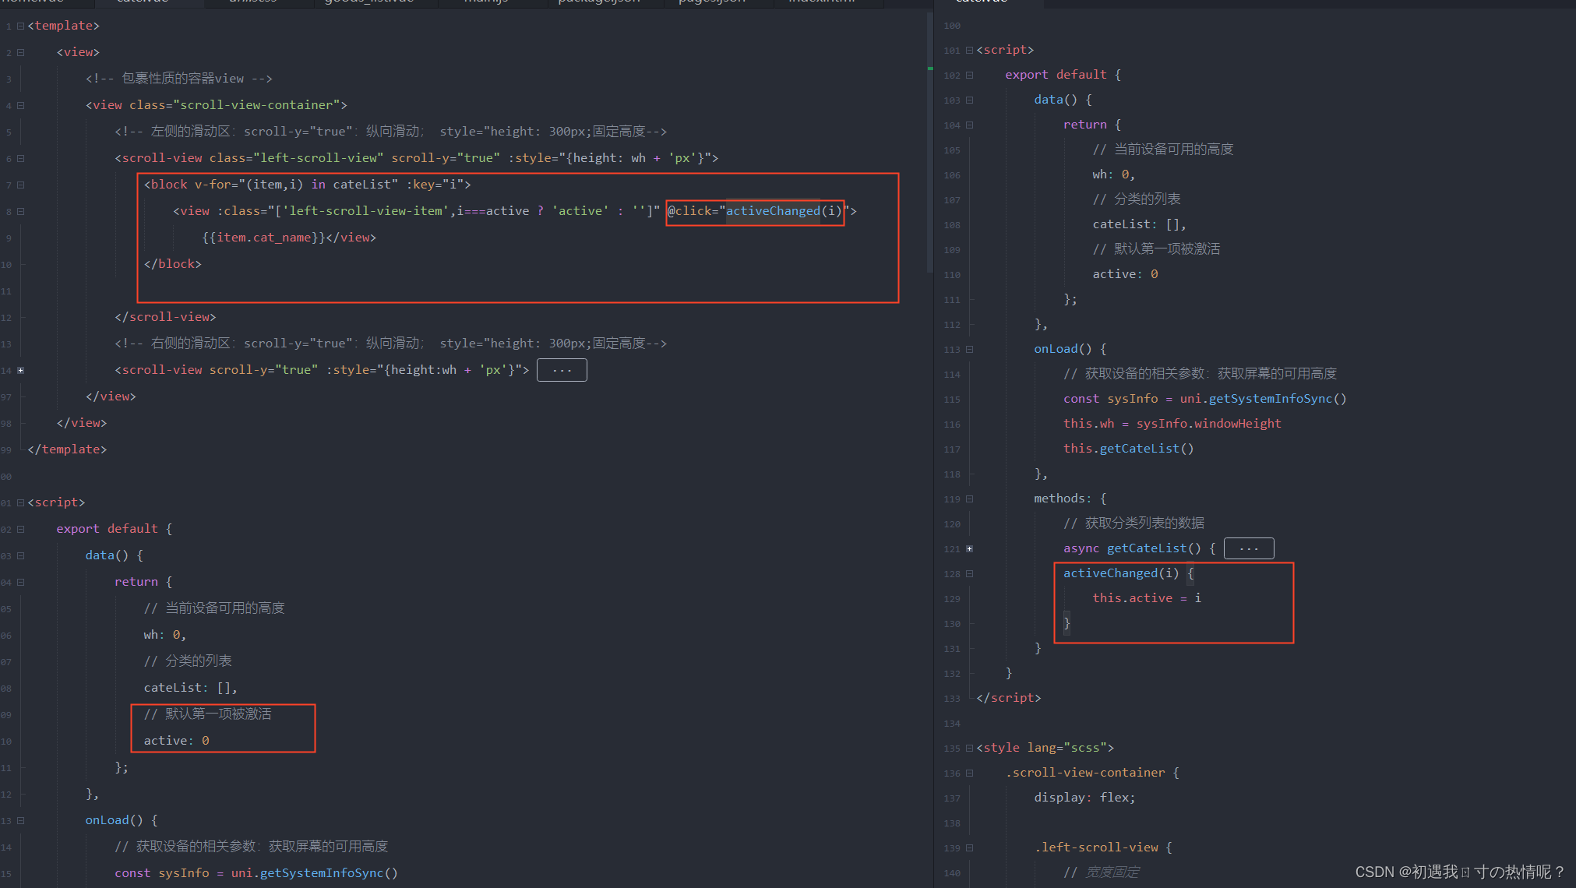
Task: Fold the export default block on line 102
Action: click(969, 76)
